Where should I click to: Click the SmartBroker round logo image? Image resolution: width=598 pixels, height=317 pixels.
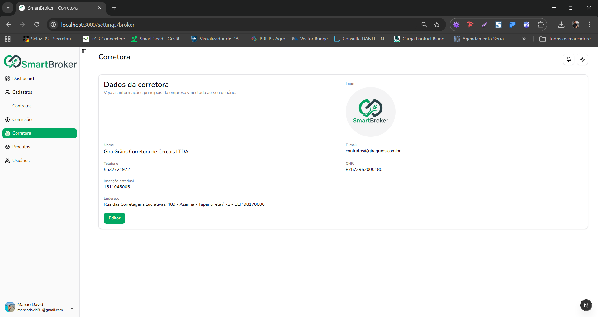click(370, 112)
